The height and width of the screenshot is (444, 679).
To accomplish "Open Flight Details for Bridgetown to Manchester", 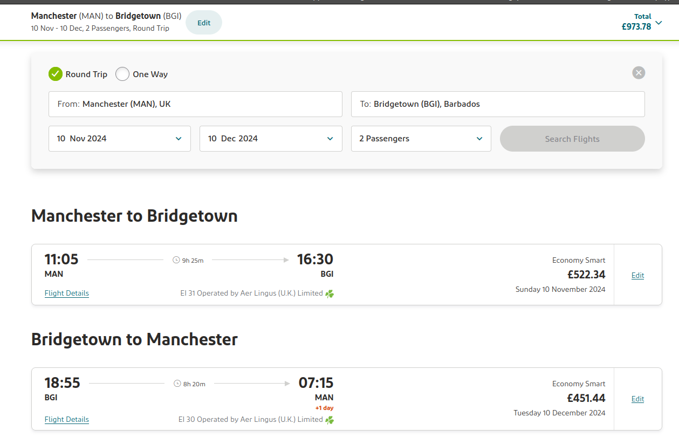I will click(67, 419).
